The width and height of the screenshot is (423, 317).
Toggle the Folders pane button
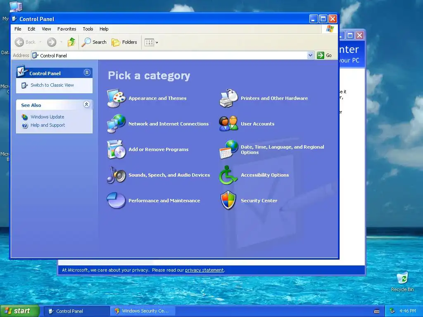click(124, 42)
